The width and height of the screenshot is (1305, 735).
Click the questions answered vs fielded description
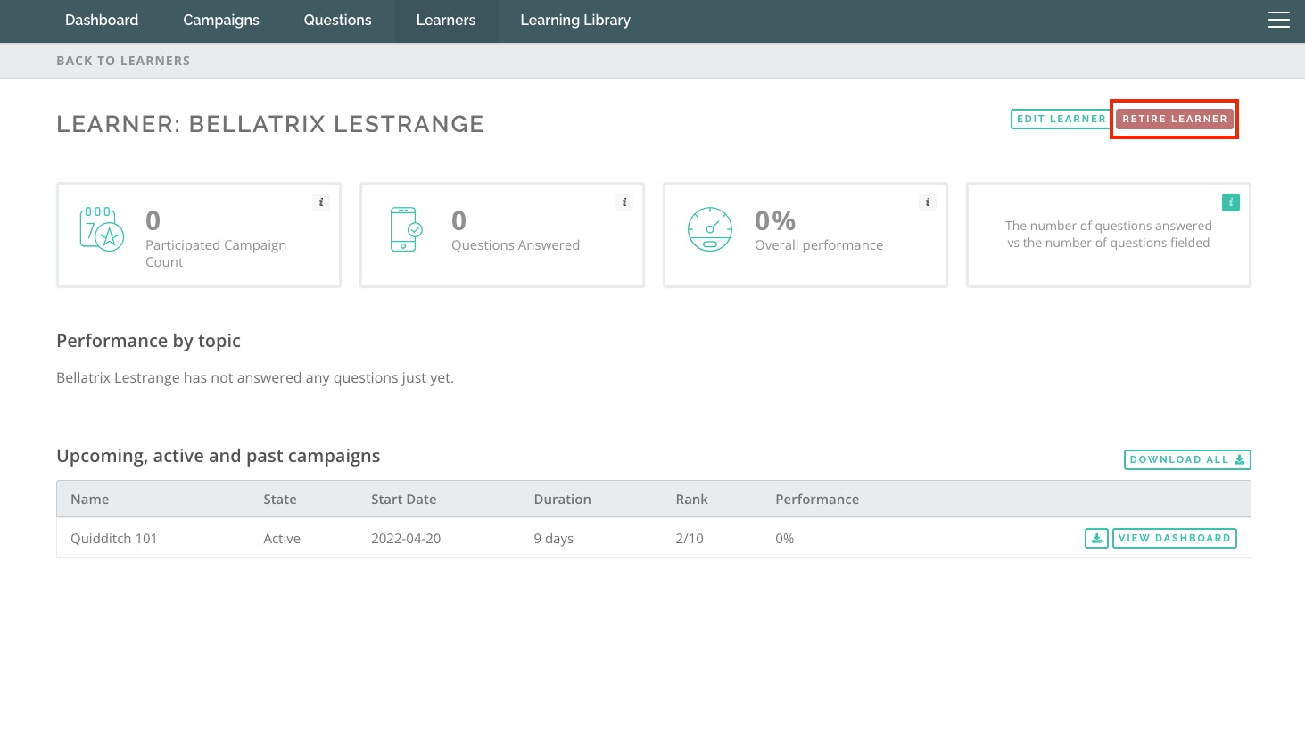coord(1109,235)
